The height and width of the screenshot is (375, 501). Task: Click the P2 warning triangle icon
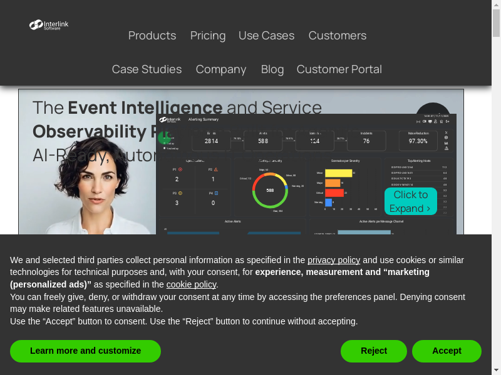(x=216, y=169)
